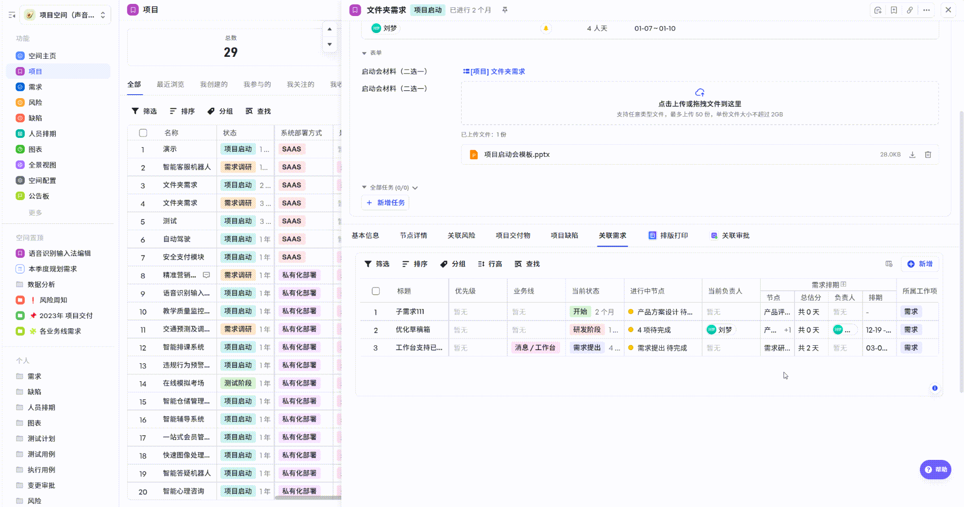Click the file upload drop zone text
Viewport: 964px width, 507px height.
point(699,104)
